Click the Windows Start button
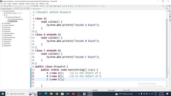Viewport: 171px width, 96px height. pyautogui.click(x=2, y=94)
